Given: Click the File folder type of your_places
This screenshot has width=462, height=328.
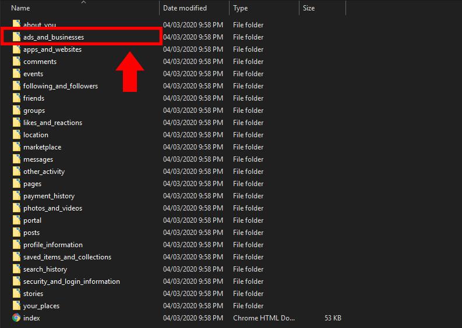Looking at the screenshot, I should [248, 306].
